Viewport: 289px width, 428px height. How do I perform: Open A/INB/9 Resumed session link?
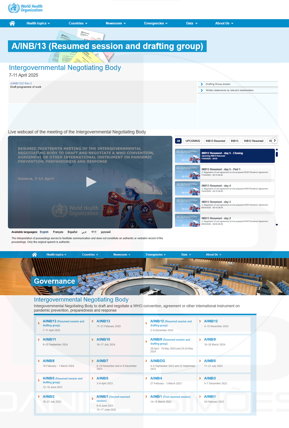(170, 341)
